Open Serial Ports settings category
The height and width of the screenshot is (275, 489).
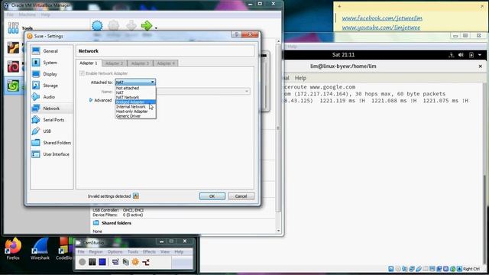tap(53, 120)
